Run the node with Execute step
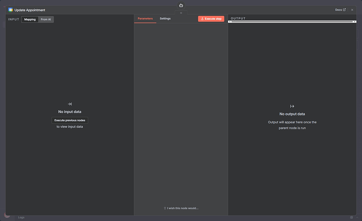The width and height of the screenshot is (362, 221). (211, 19)
